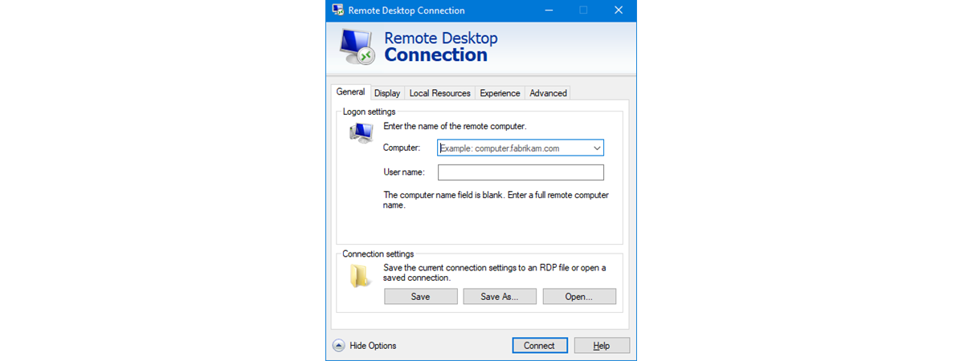Open a saved RDP connection file
This screenshot has width=964, height=361.
(578, 297)
